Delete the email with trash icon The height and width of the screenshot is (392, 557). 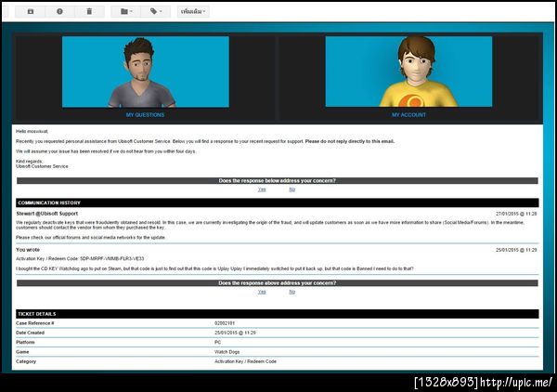click(x=89, y=11)
